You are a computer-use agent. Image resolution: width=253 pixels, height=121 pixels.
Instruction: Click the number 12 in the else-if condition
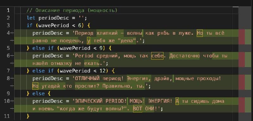pos(102,71)
